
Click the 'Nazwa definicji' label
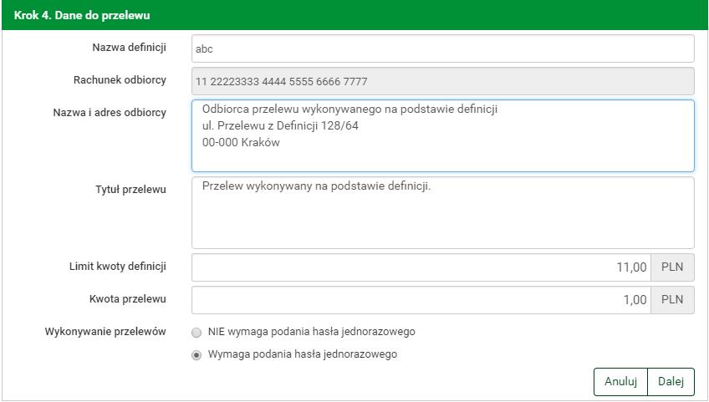(130, 48)
